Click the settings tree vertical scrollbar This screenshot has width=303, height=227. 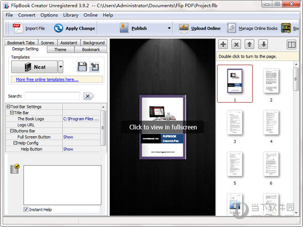coord(103,128)
